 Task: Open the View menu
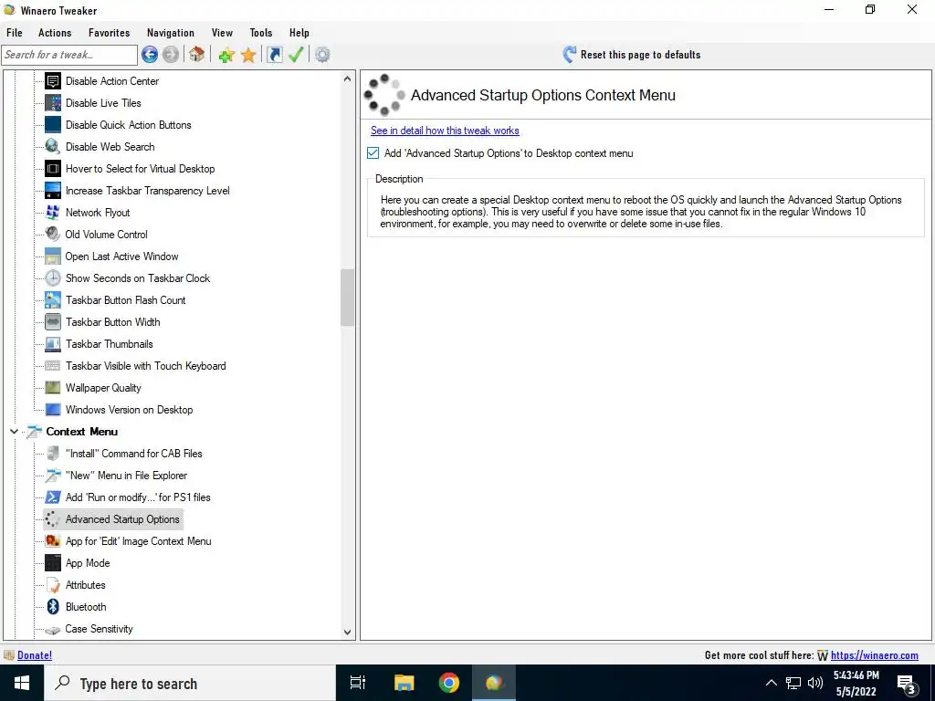222,33
